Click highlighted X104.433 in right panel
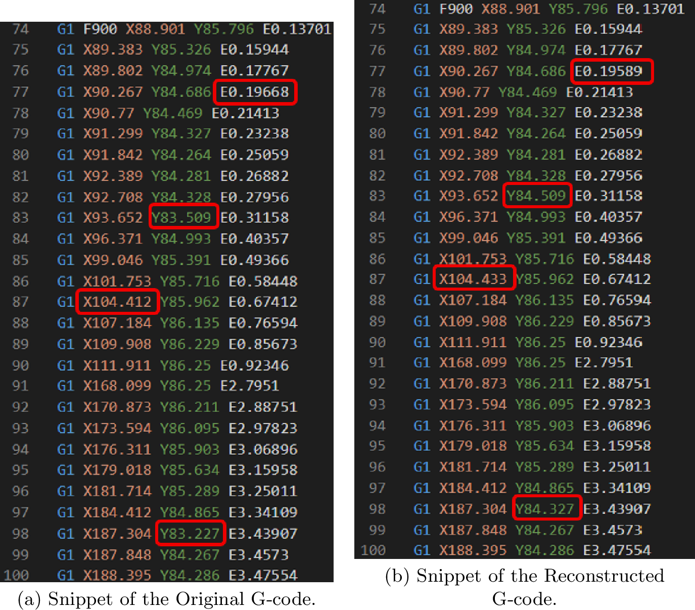The width and height of the screenshot is (695, 610). pos(474,278)
